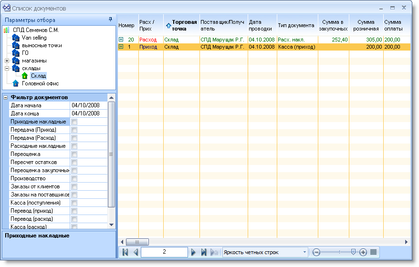
Task: Check the Передача (Приход) filter
Action: click(x=74, y=130)
